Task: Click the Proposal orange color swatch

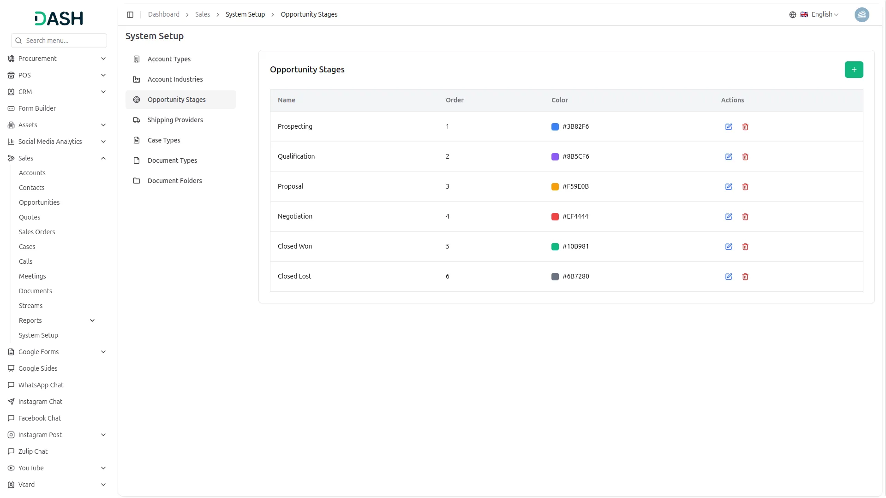Action: pyautogui.click(x=555, y=187)
